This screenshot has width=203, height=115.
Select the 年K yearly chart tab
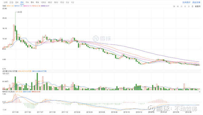point(37,2)
